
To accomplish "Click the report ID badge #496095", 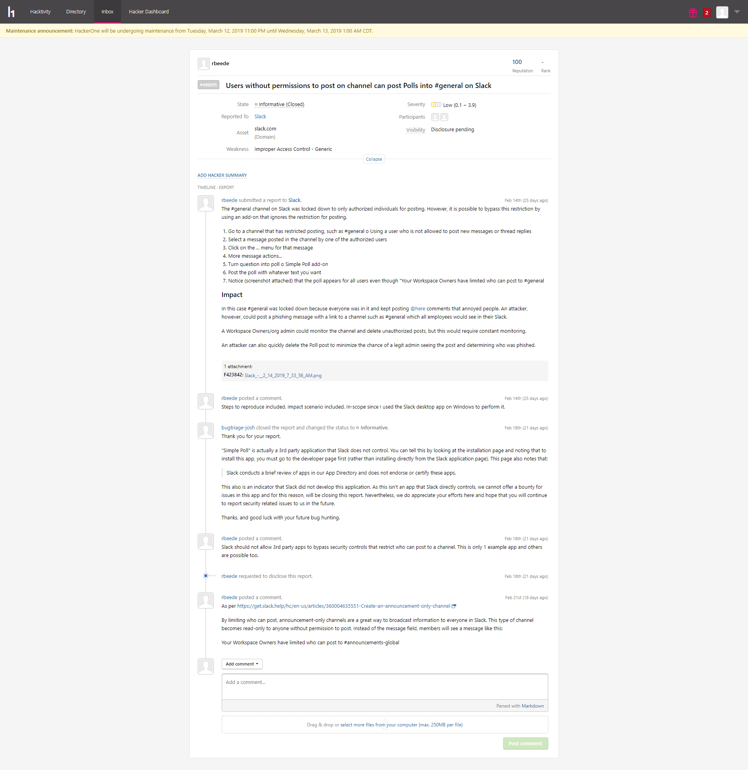I will [x=208, y=85].
